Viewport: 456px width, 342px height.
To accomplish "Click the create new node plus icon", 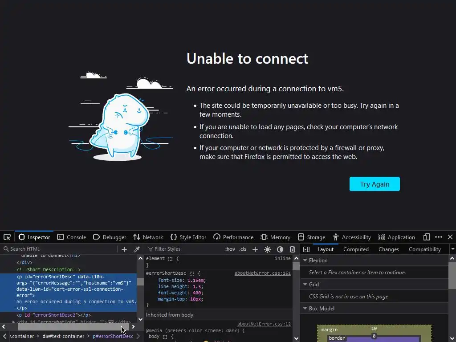I will pyautogui.click(x=124, y=249).
